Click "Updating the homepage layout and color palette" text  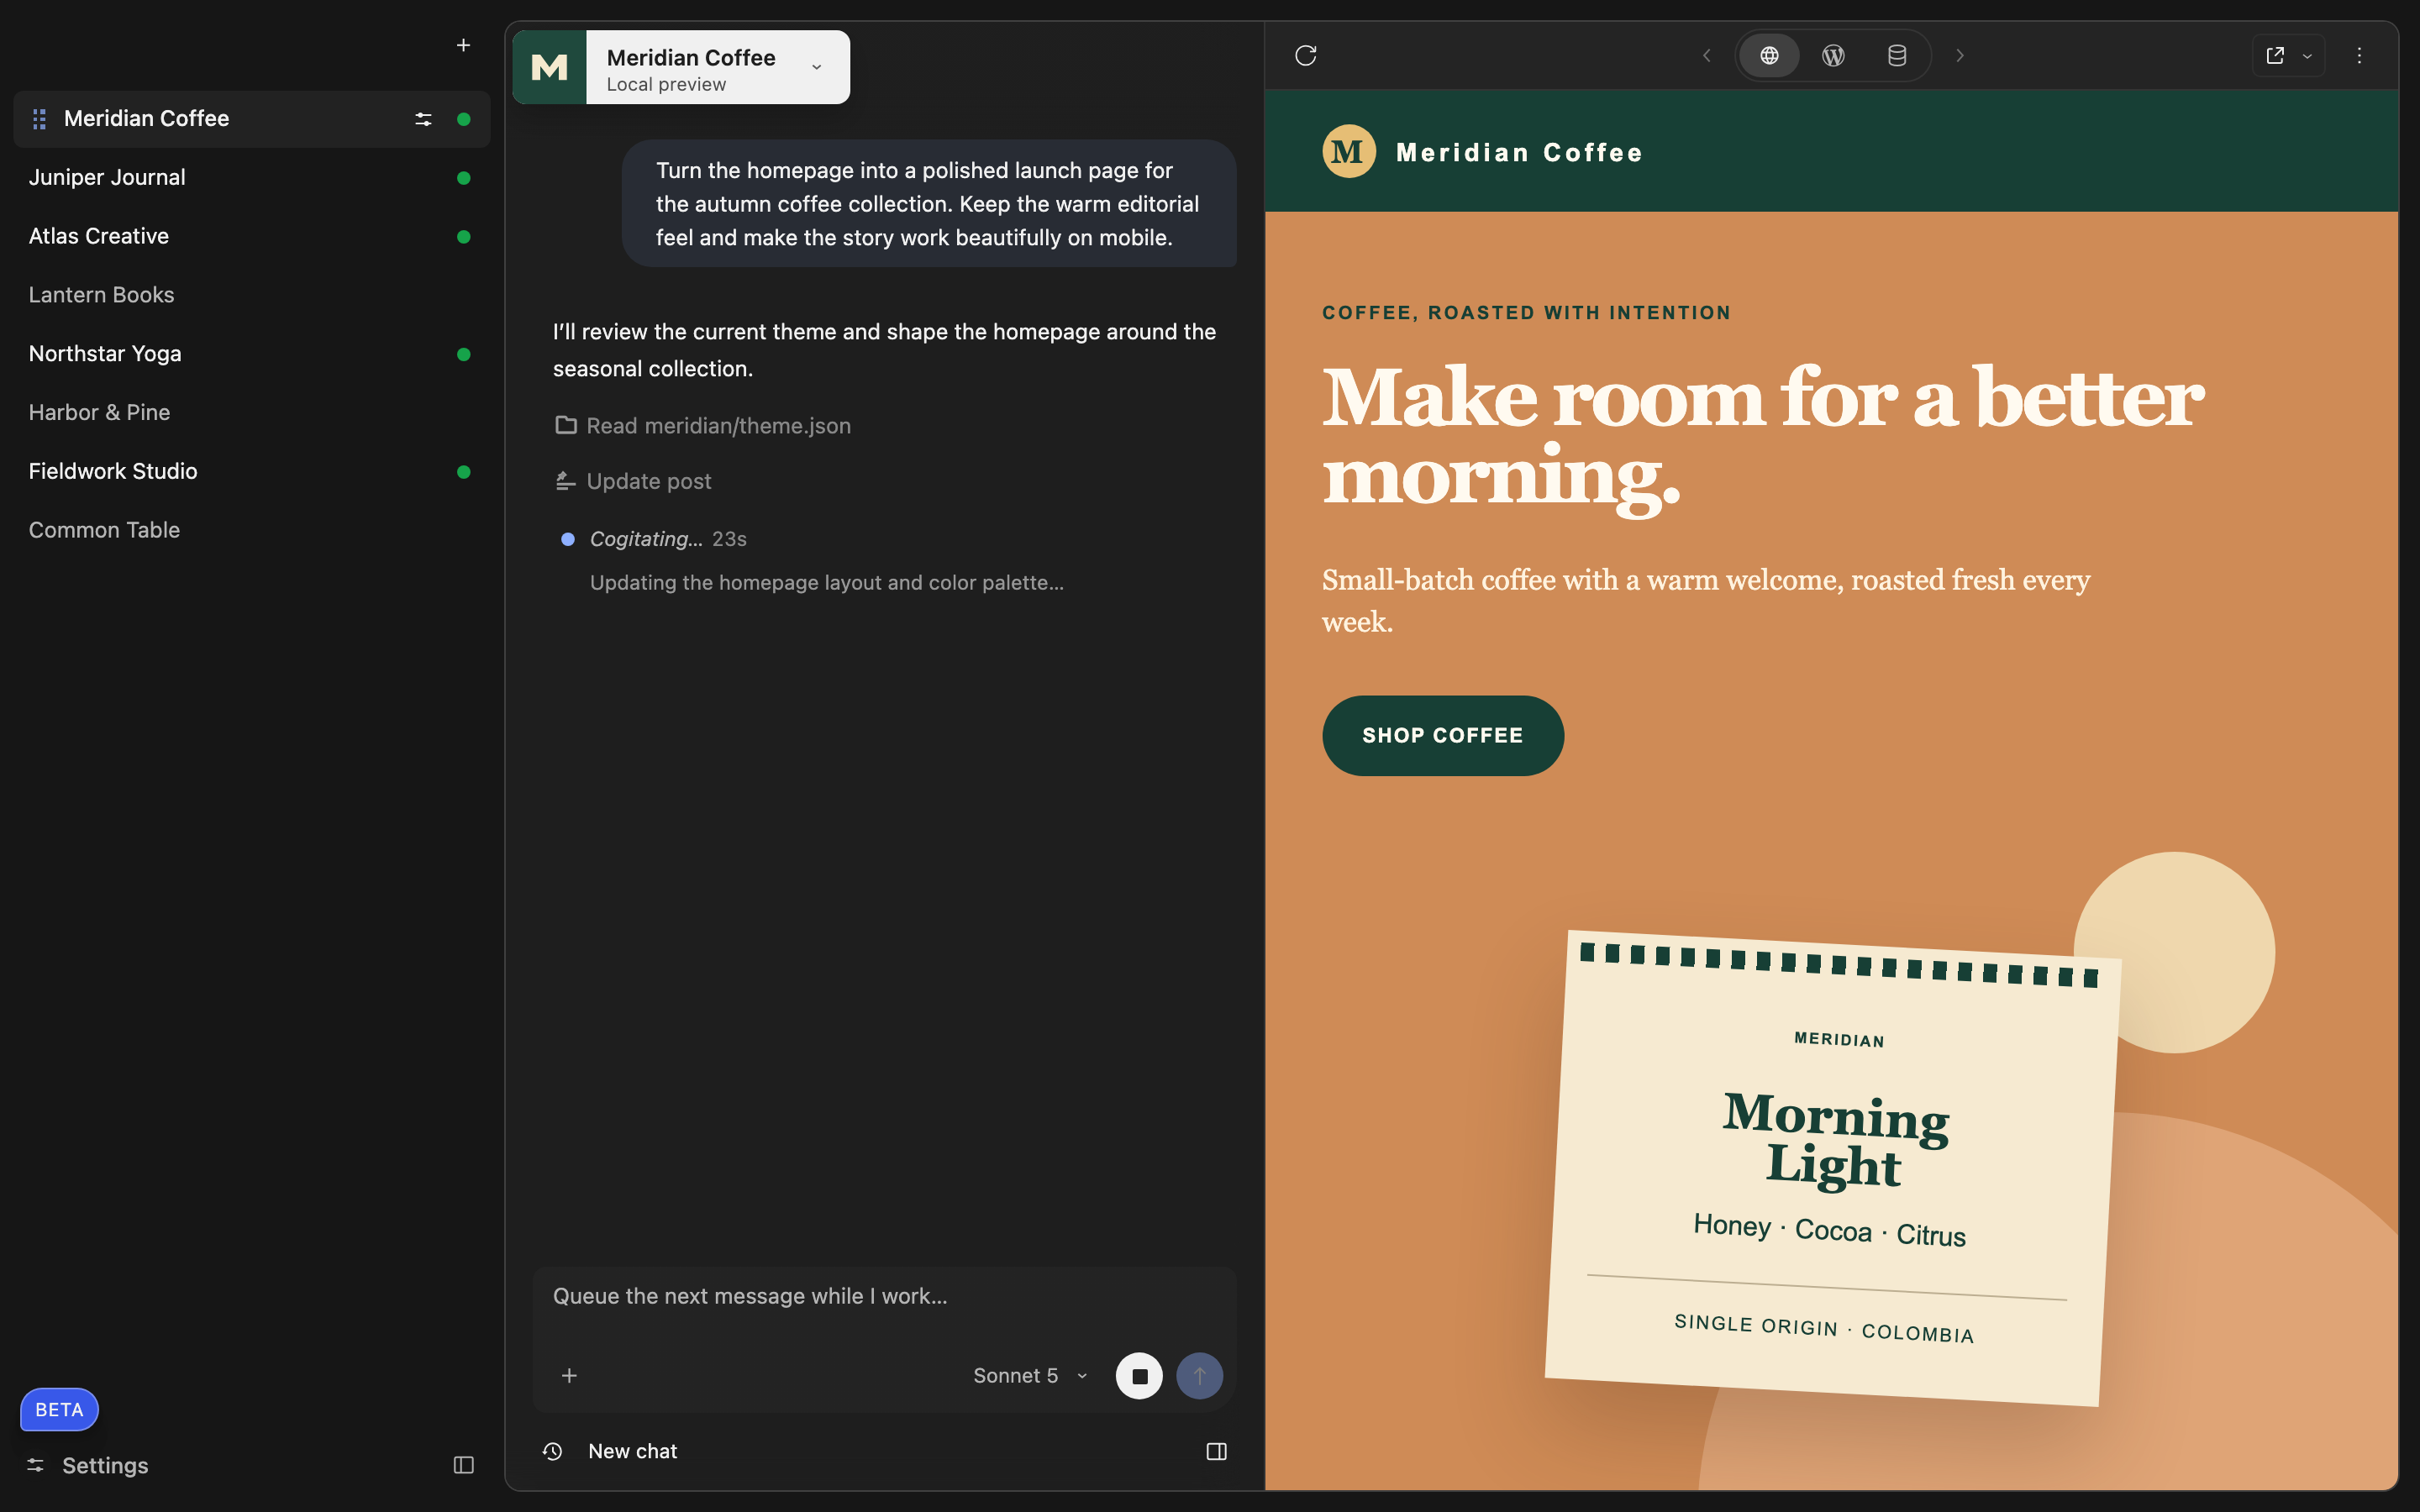pyautogui.click(x=826, y=582)
